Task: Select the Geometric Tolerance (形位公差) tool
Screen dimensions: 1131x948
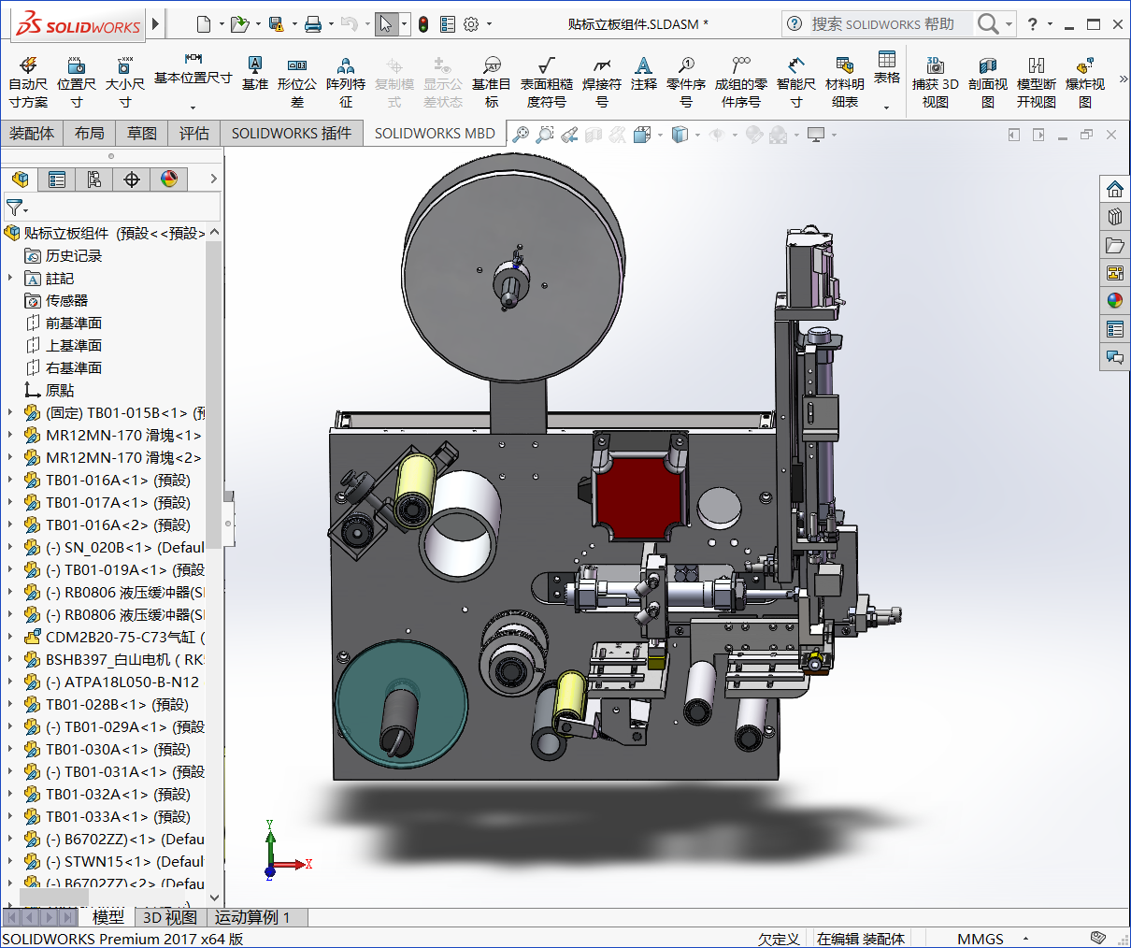Action: point(296,80)
